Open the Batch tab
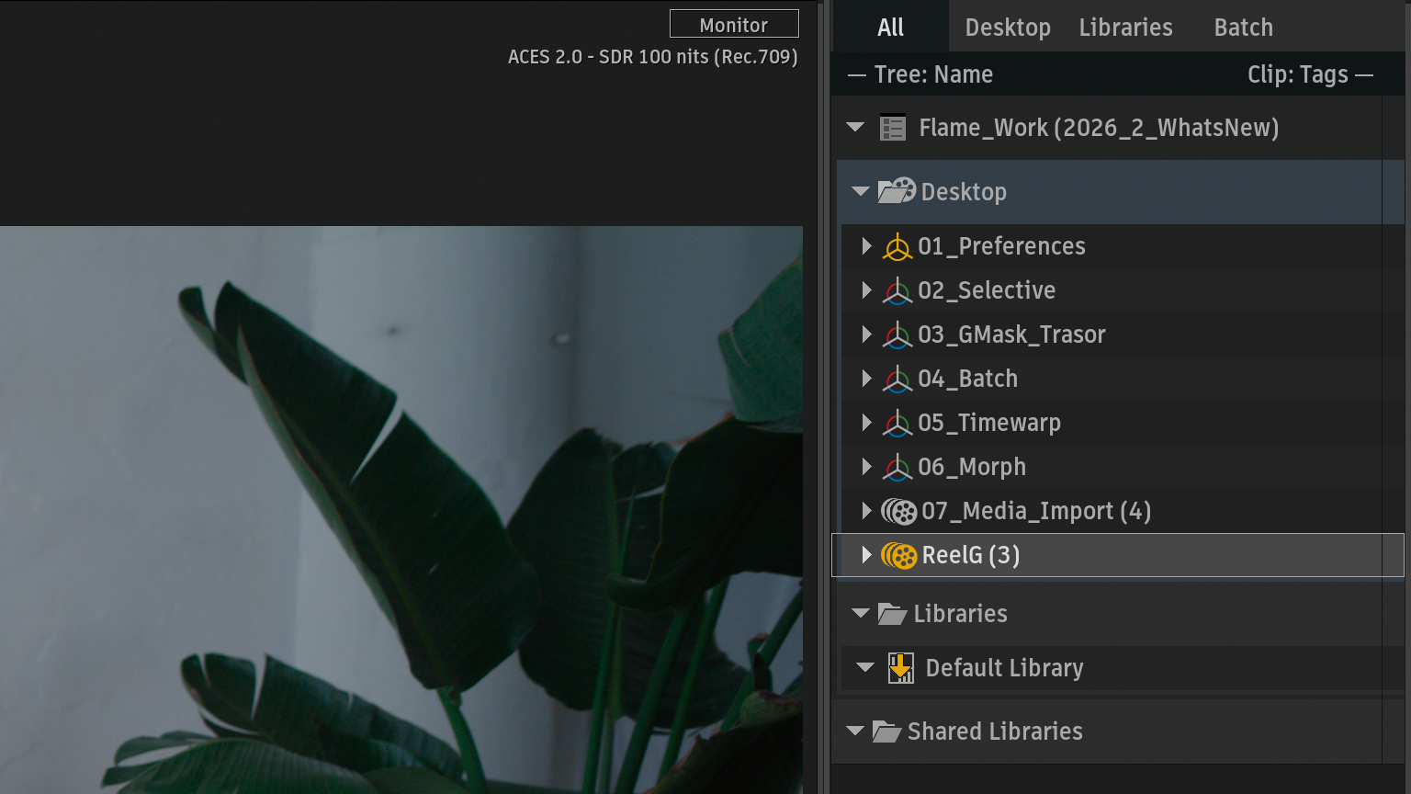Viewport: 1411px width, 794px height. [x=1243, y=28]
